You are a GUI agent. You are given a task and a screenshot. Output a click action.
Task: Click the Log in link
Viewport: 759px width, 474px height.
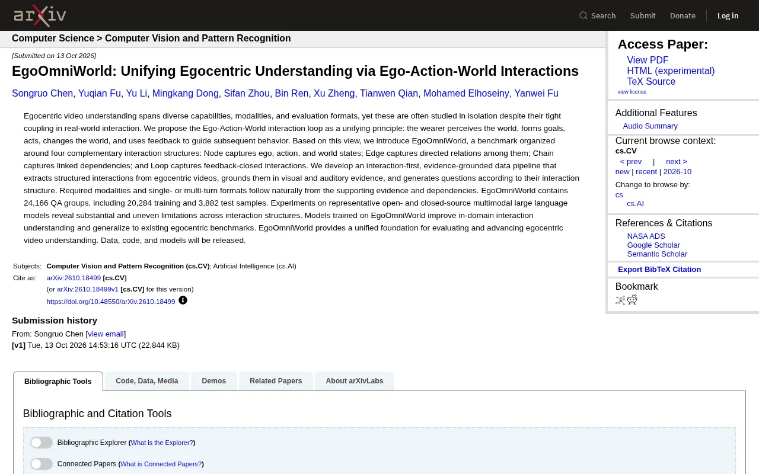point(728,15)
